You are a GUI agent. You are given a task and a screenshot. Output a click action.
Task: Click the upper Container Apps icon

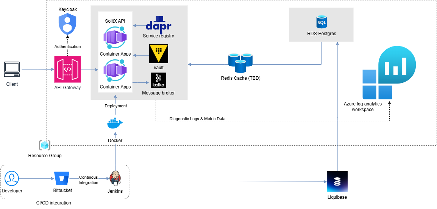point(115,37)
